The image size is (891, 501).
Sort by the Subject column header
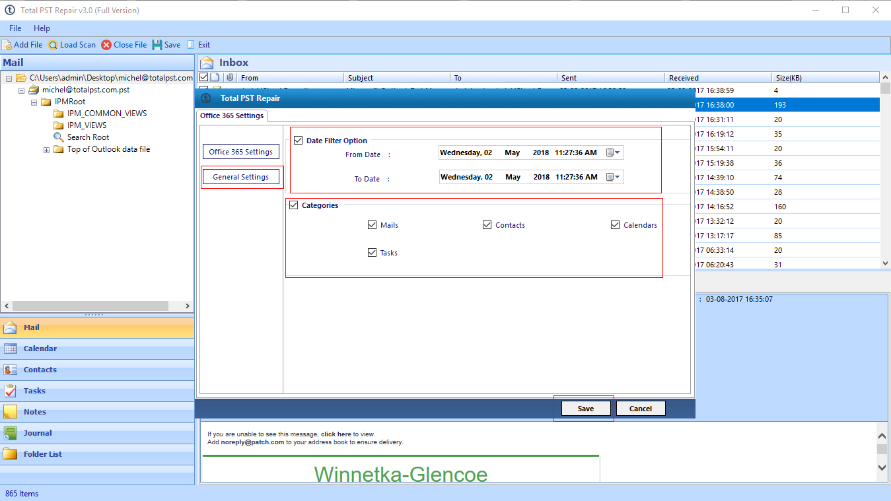[397, 78]
